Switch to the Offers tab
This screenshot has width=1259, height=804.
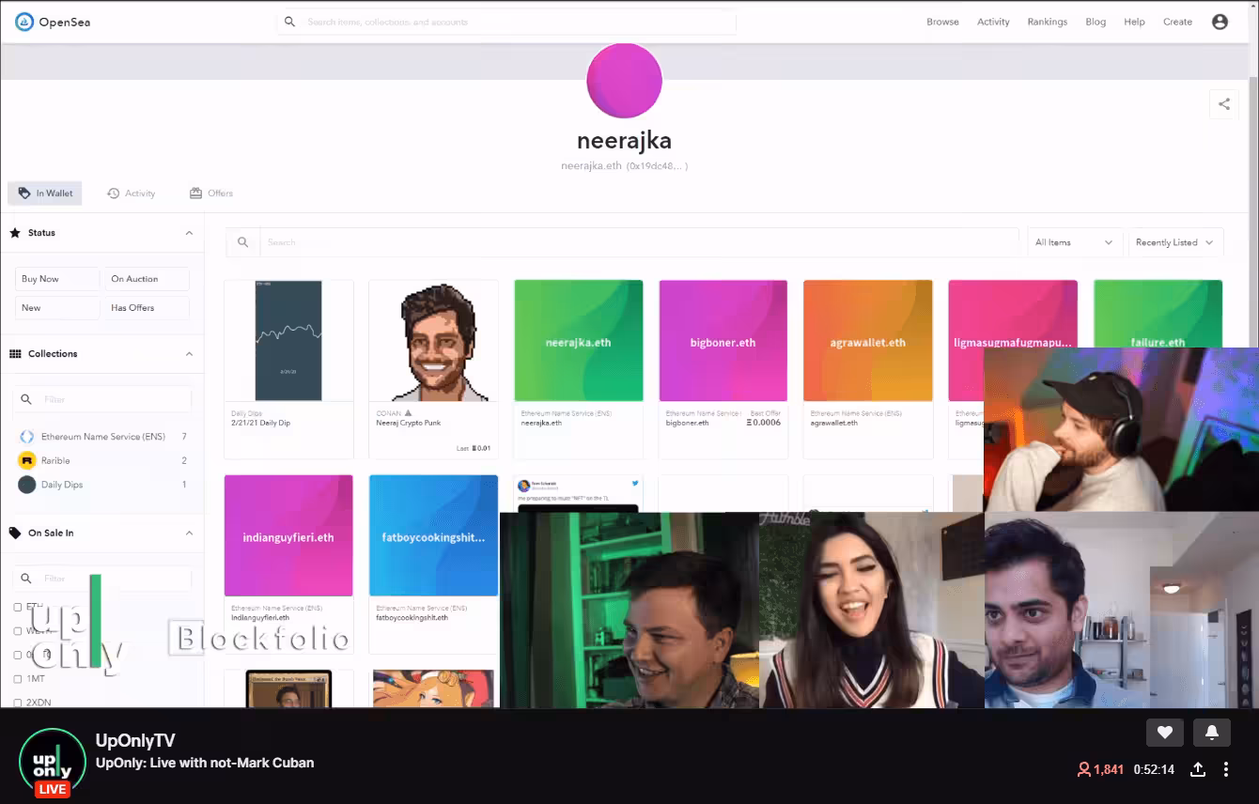[x=211, y=193]
